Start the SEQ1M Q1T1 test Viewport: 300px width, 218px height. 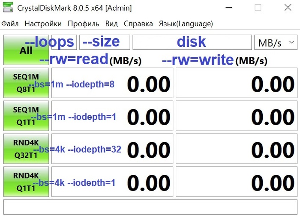pos(26,116)
